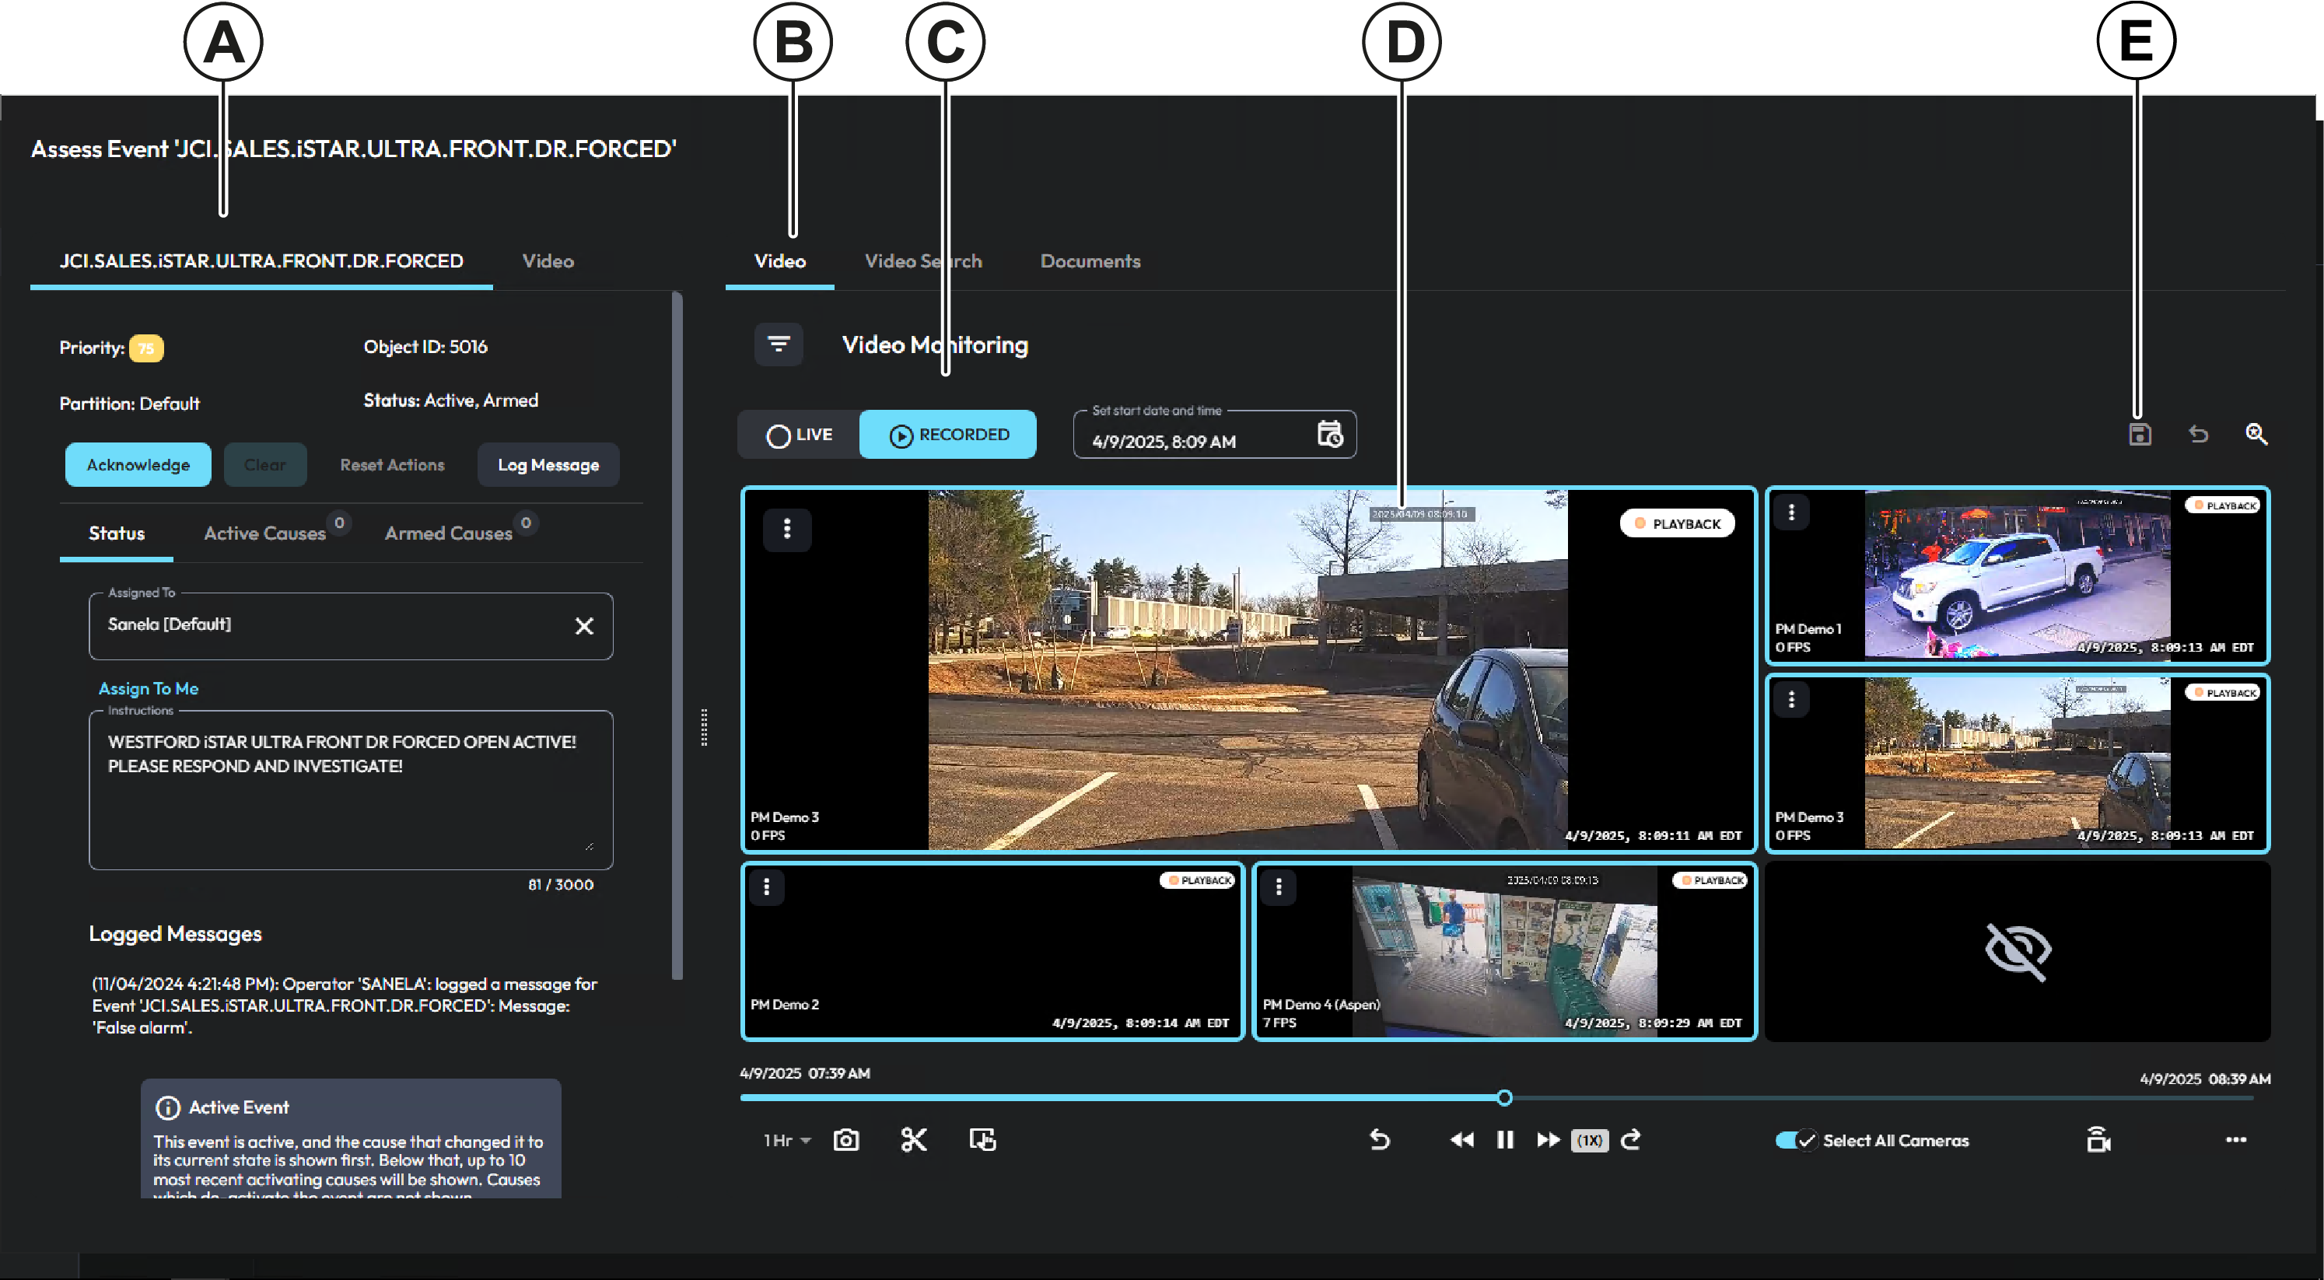
Task: Open the Documents tab
Action: tap(1090, 261)
